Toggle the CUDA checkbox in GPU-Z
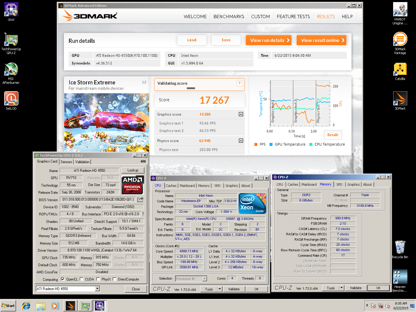 coord(81,279)
